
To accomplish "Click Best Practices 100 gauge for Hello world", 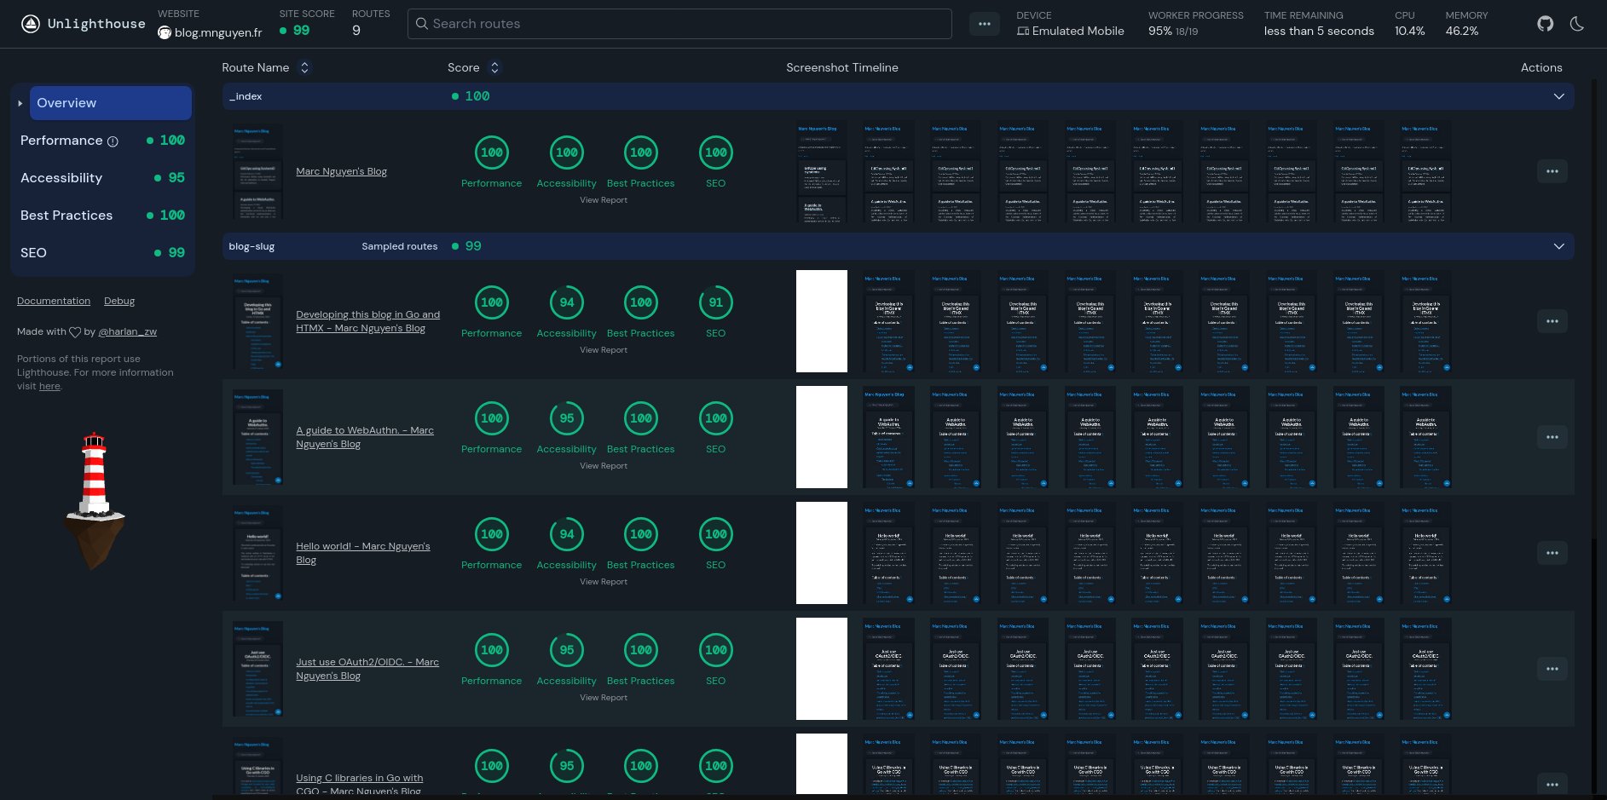I will coord(641,534).
